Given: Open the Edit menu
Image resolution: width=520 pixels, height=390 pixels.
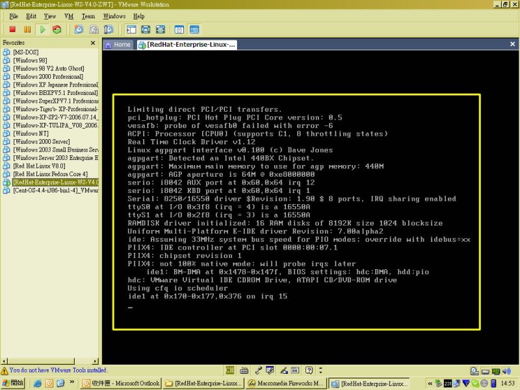Looking at the screenshot, I should (31, 16).
